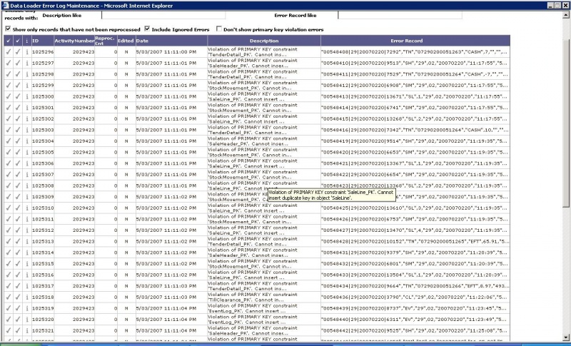Image resolution: width=571 pixels, height=346 pixels.
Task: Click error record starting "00548428|29"
Action: coord(415,242)
